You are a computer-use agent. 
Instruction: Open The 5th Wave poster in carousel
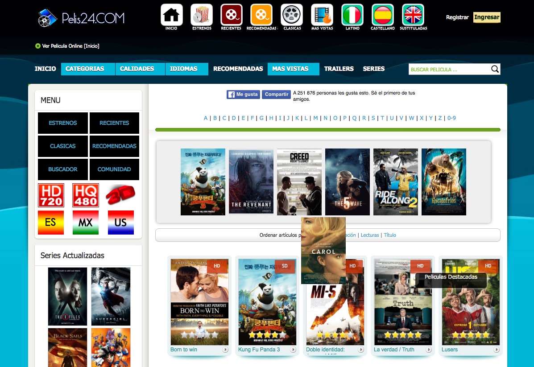(348, 182)
